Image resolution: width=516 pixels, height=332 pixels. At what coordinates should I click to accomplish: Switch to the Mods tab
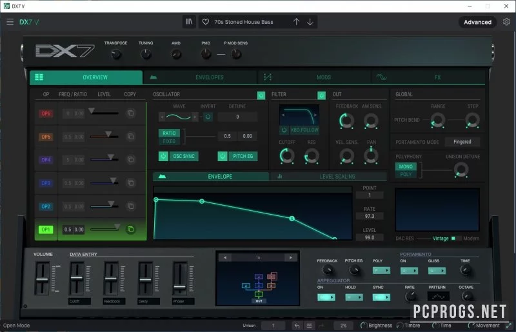(x=315, y=77)
